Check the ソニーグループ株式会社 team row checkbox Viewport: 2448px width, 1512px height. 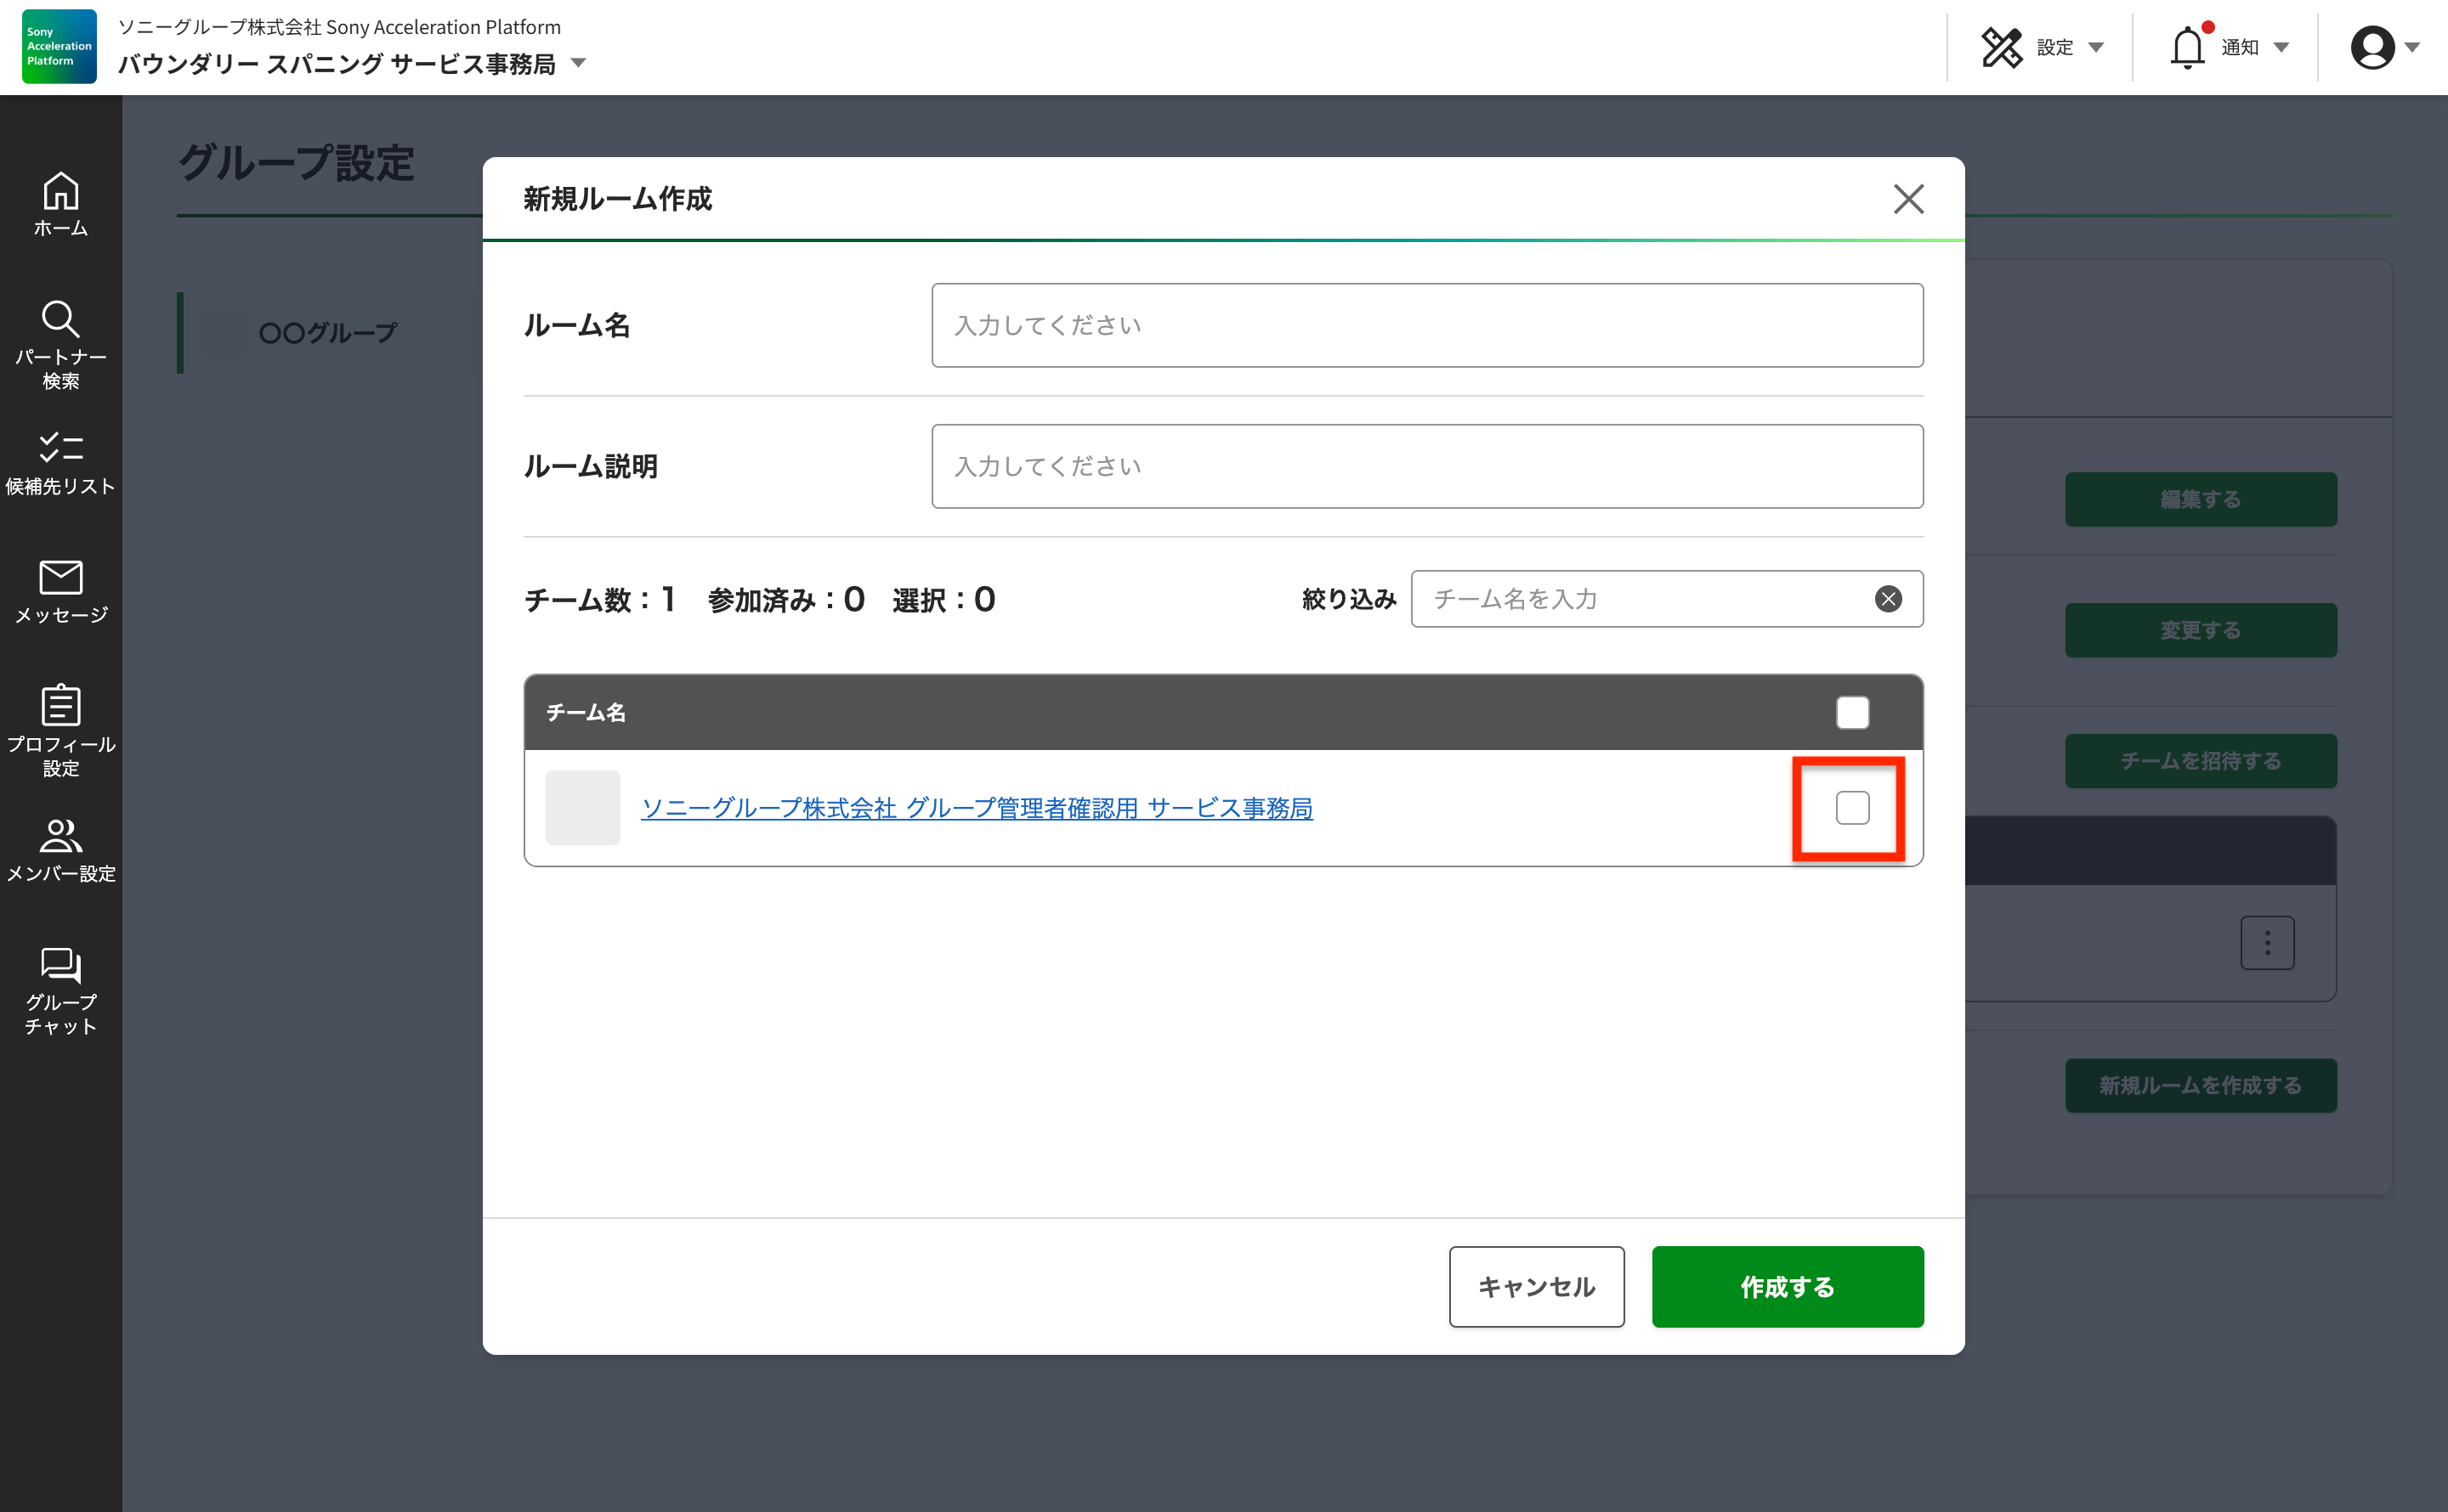click(1852, 808)
